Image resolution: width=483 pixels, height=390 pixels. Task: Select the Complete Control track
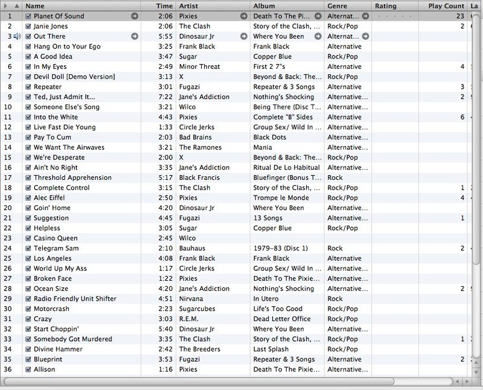(x=62, y=188)
